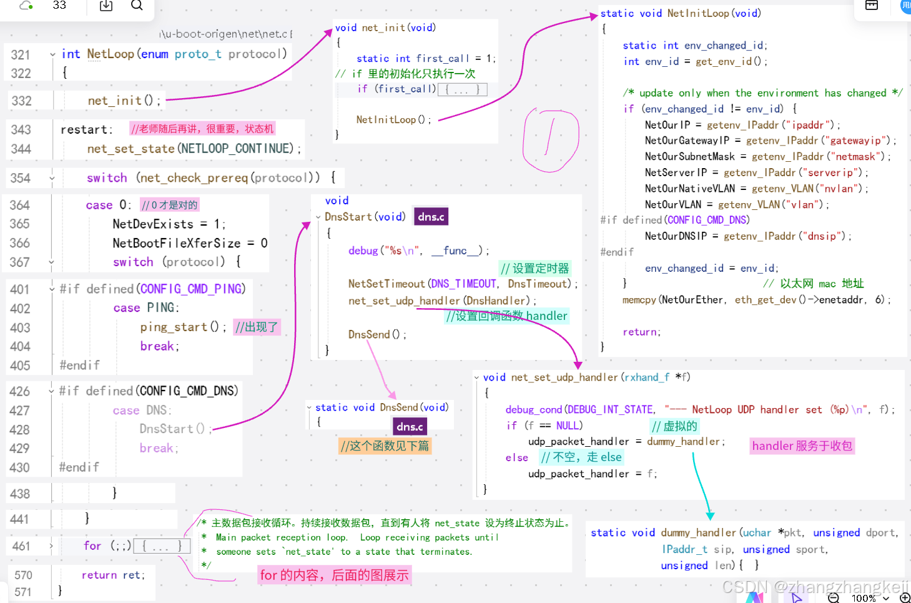
Task: Select green note "//设置回调函数 handler"
Action: [506, 316]
